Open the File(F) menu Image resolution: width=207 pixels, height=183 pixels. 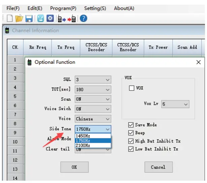tap(13, 8)
